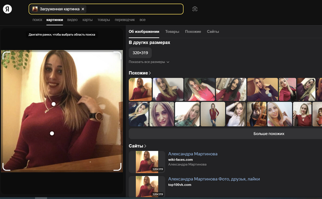Click the horizontal scrollbar at page bottom

(40, 198)
